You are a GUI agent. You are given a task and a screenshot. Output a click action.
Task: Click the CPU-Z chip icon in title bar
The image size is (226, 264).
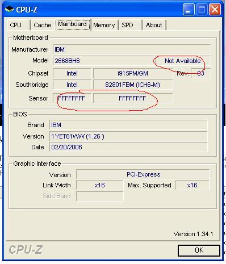[9, 9]
